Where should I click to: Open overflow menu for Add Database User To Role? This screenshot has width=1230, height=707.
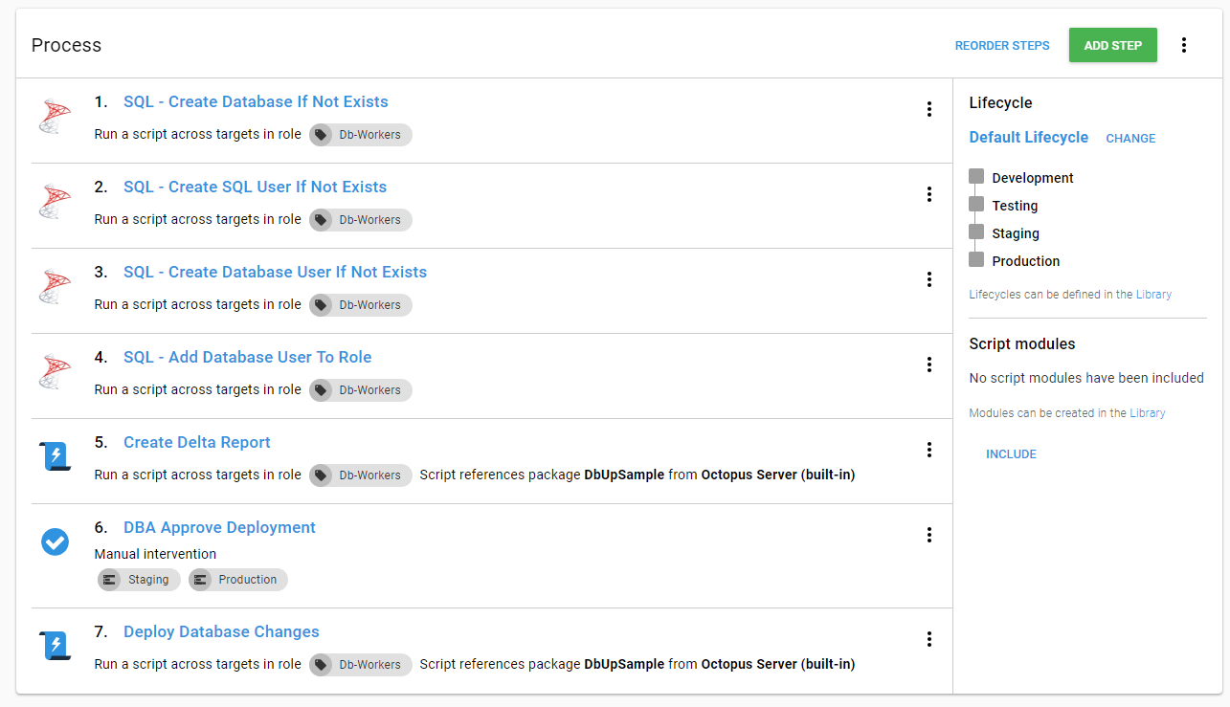point(928,365)
